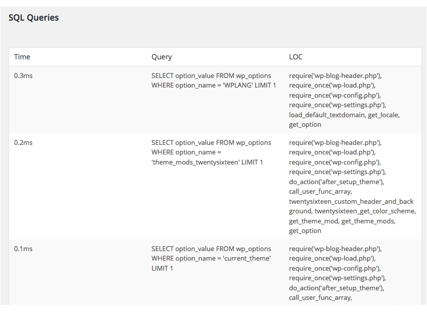Click get_option at end of second LOC cell

(x=305, y=231)
